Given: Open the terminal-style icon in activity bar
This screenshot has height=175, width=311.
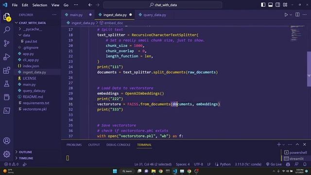Looking at the screenshot, I should (7, 110).
